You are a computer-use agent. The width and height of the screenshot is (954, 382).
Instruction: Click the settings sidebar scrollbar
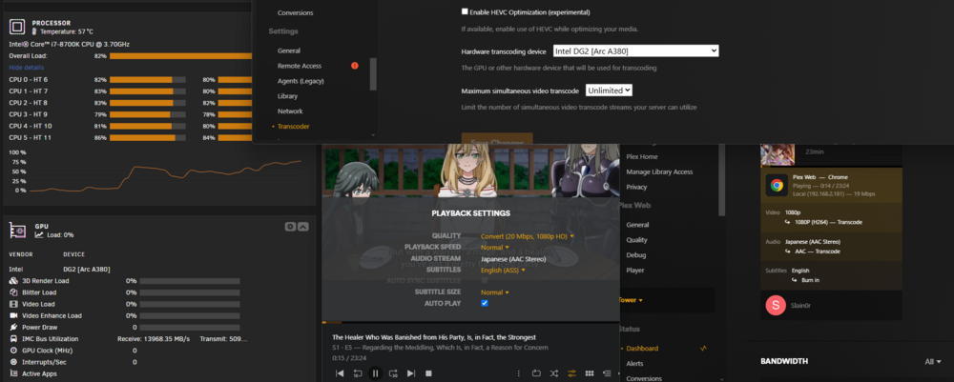373,74
